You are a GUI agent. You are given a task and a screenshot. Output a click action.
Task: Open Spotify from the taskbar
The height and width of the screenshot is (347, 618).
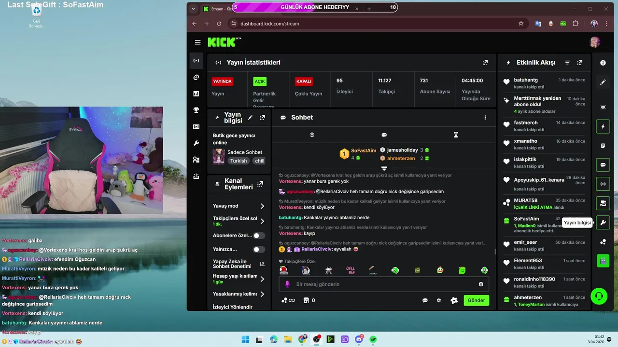coord(373,339)
